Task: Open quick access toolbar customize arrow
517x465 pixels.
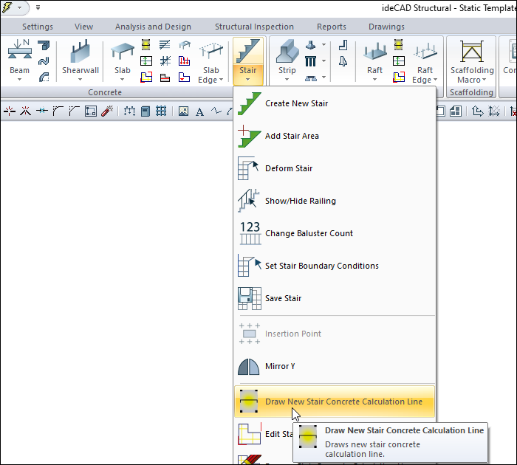Action: (38, 7)
